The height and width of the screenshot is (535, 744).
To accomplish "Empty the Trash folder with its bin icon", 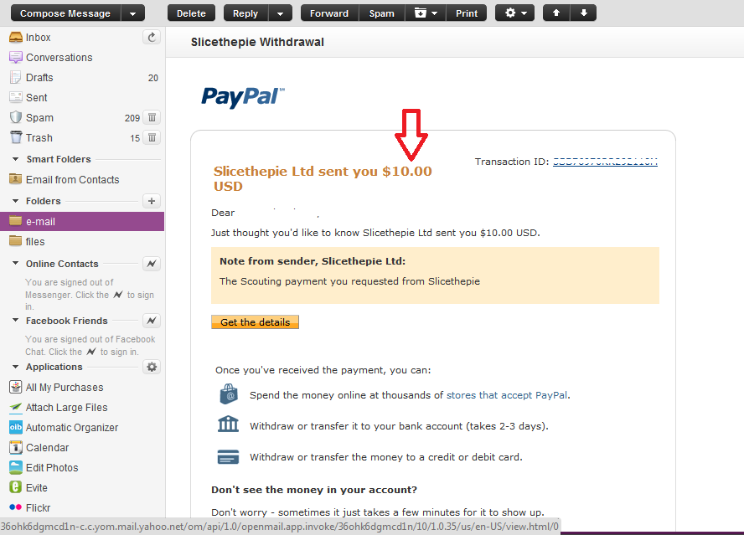I will pyautogui.click(x=152, y=138).
